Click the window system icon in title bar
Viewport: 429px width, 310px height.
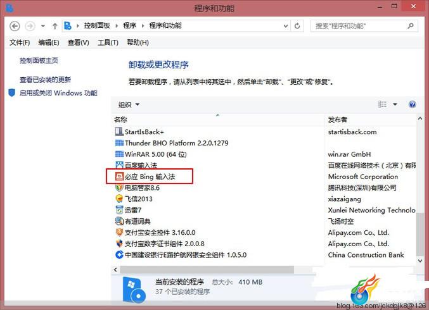click(10, 8)
